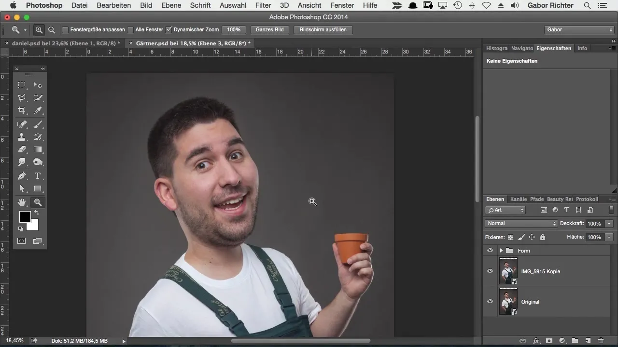Enable Alle Fenster checkbox

coord(130,29)
